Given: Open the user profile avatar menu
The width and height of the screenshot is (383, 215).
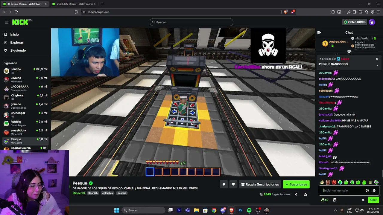Looking at the screenshot, I should point(372,22).
